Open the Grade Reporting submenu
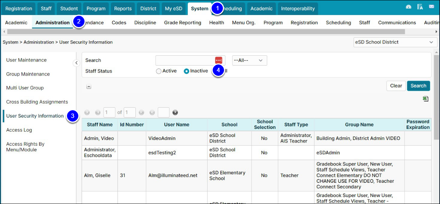The width and height of the screenshot is (440, 204). click(x=183, y=23)
